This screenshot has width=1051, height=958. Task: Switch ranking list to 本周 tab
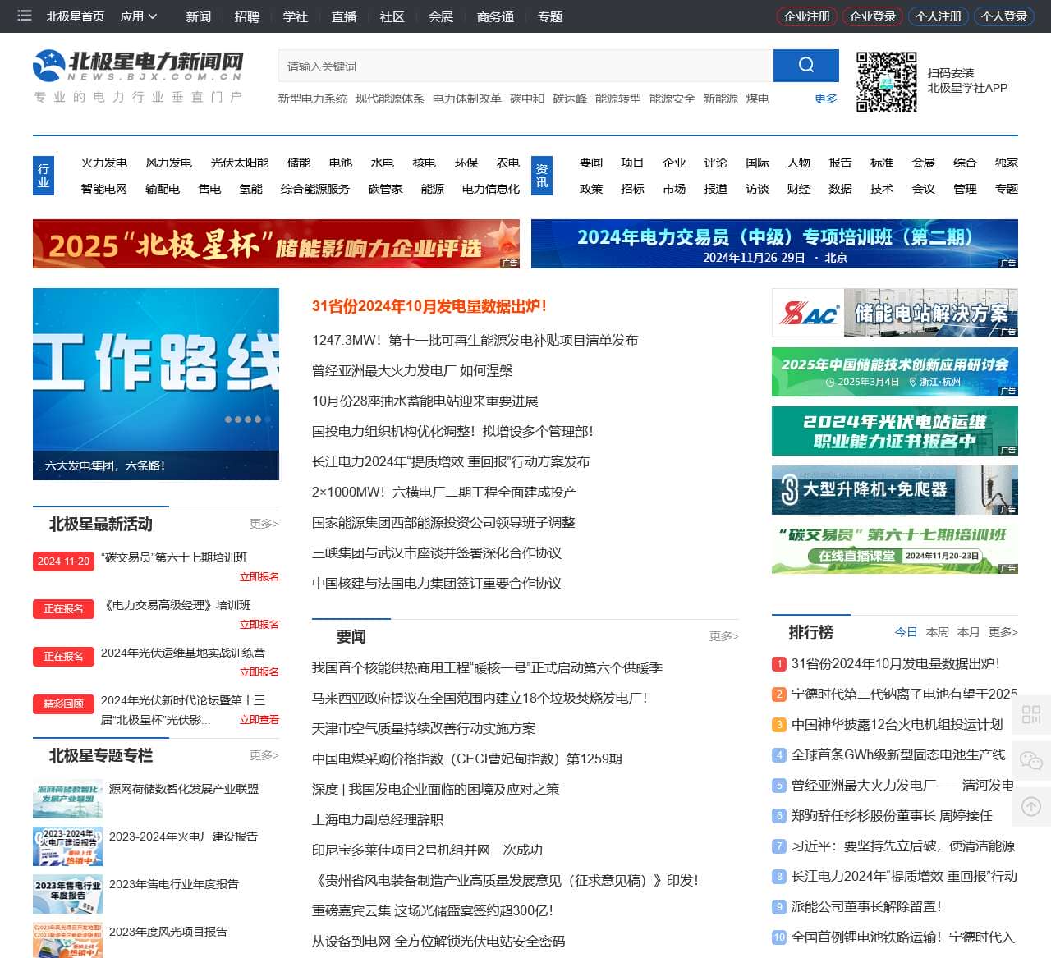pos(937,632)
